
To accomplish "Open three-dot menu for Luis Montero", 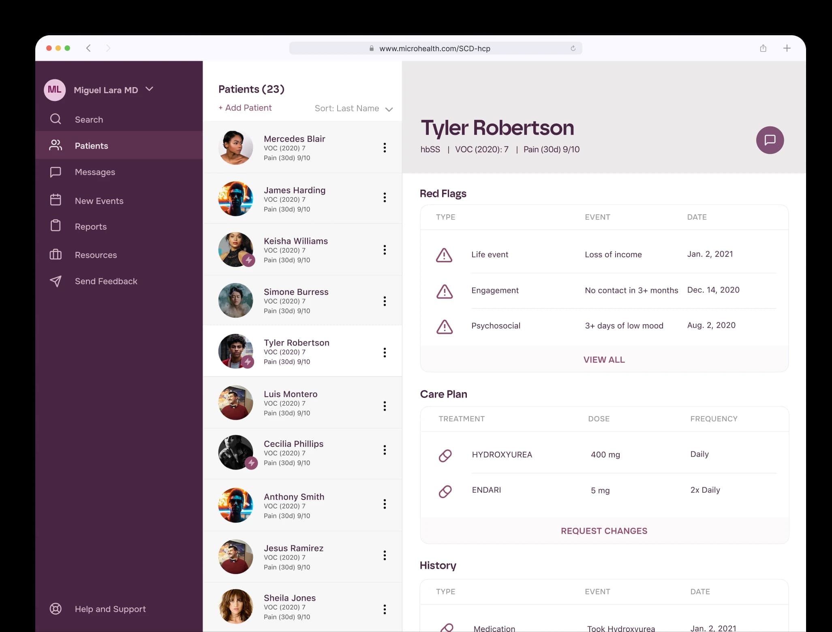I will coord(384,406).
